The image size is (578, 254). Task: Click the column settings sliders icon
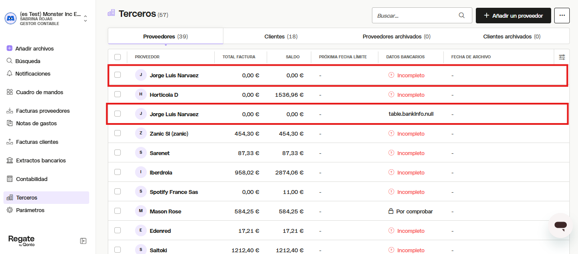tap(562, 57)
